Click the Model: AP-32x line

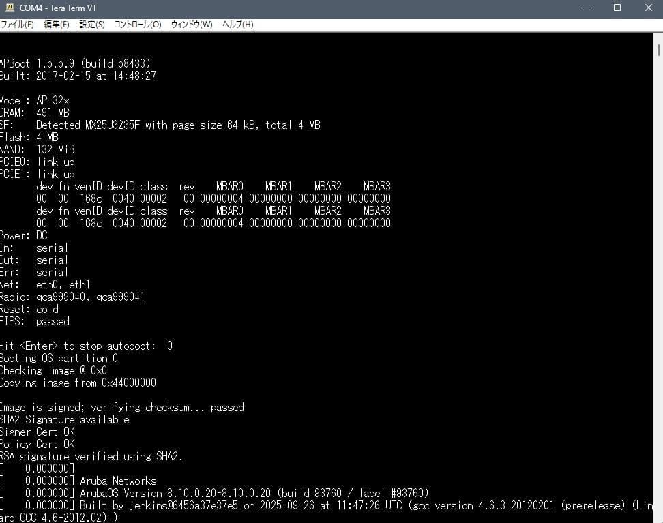34,100
